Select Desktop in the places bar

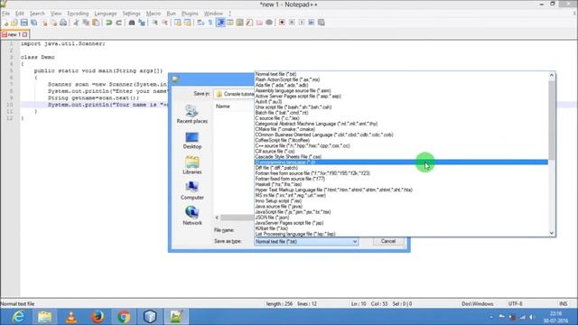pos(192,141)
